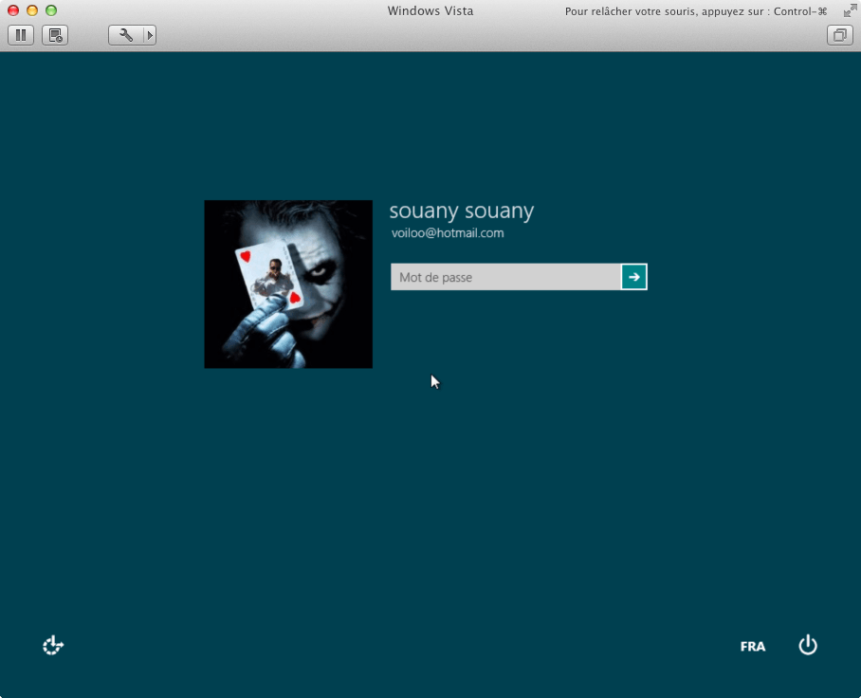
Task: Open Ease of Access options icon
Action: pyautogui.click(x=53, y=645)
